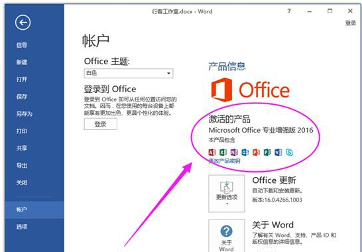The height and width of the screenshot is (252, 362).
Task: Click the Office logo
Action: coord(250,90)
